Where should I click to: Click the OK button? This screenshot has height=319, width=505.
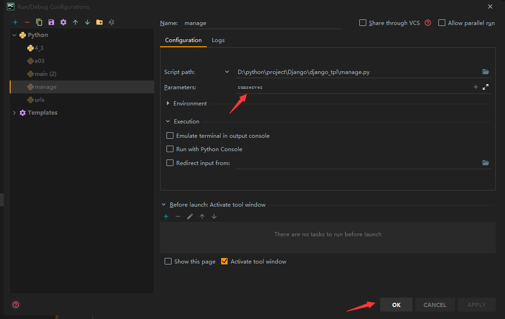(x=396, y=305)
